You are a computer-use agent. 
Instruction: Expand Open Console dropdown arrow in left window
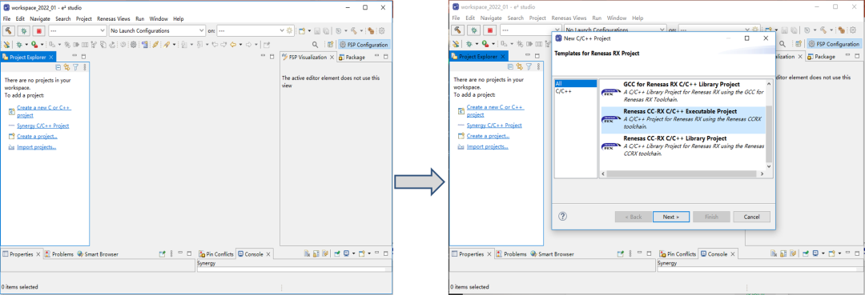tap(369, 253)
